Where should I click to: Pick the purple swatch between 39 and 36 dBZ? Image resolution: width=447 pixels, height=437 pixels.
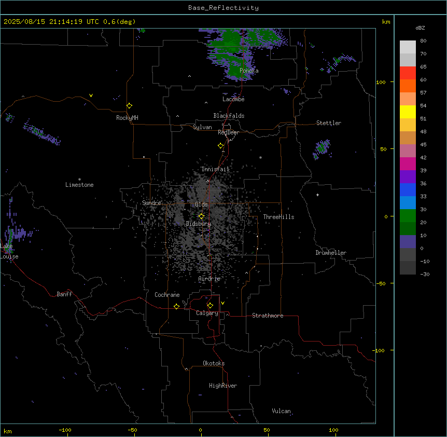(x=408, y=177)
